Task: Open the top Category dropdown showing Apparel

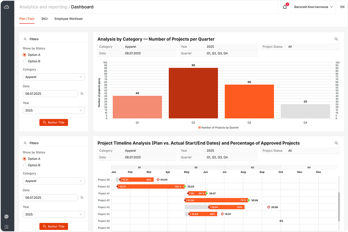Action: [x=54, y=77]
